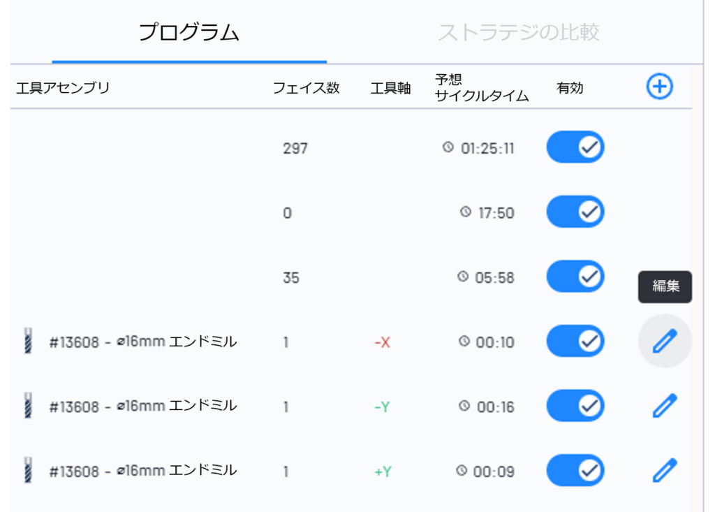Disable the -X tool axis row toggle
The image size is (715, 512).
tap(575, 342)
